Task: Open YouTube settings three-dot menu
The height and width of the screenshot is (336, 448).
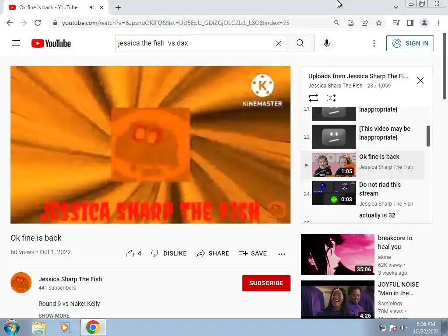Action: (374, 43)
